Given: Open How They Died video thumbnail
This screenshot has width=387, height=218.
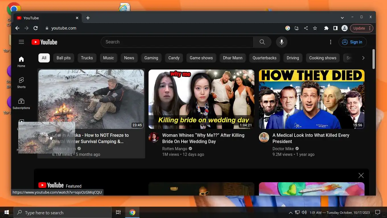Looking at the screenshot, I should 312,99.
